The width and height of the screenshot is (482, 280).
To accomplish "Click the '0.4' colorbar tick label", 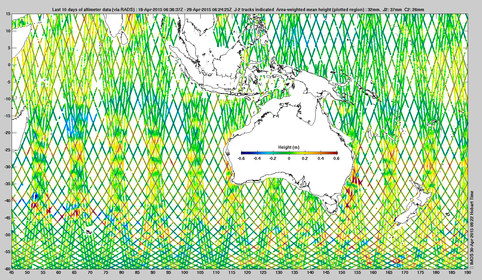I will click(321, 158).
